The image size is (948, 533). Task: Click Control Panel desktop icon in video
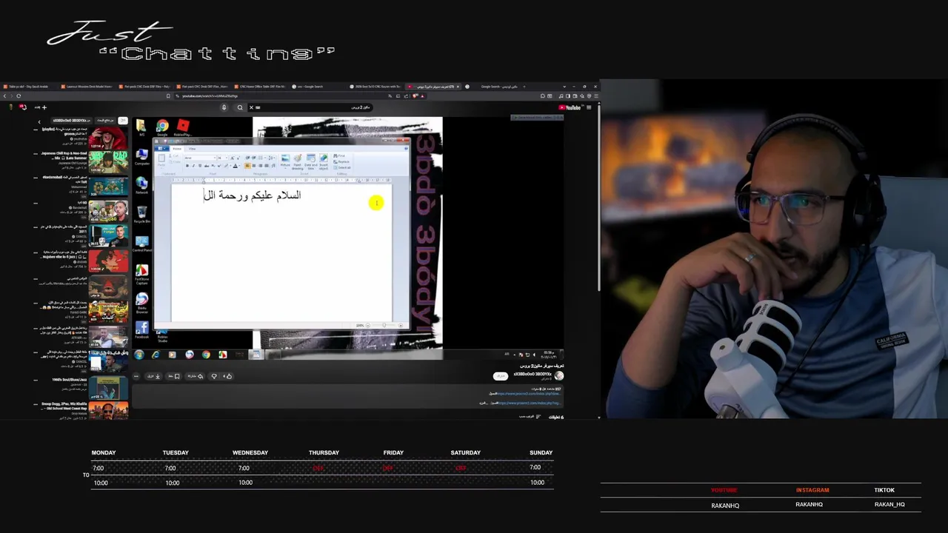[141, 243]
